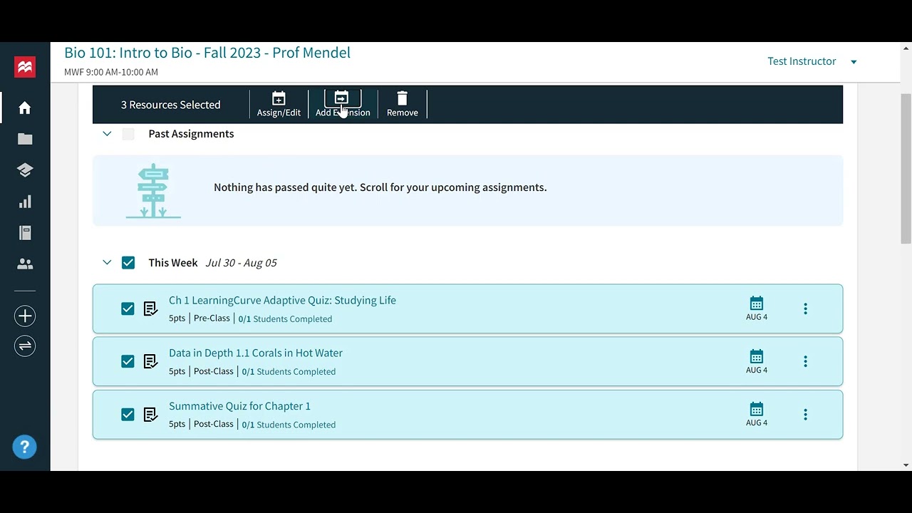The image size is (912, 513).
Task: Collapse the This Week section
Action: point(107,263)
